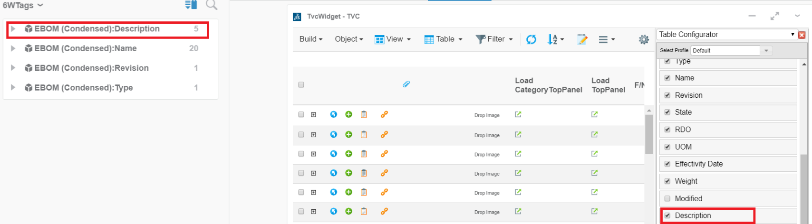Click the table's vertical scrollbar thumb
Screen dimensions: 812x224
648,134
